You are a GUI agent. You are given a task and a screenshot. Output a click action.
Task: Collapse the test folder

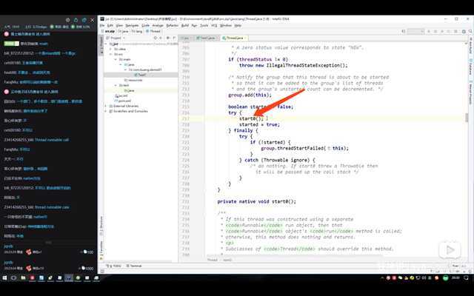click(x=116, y=85)
